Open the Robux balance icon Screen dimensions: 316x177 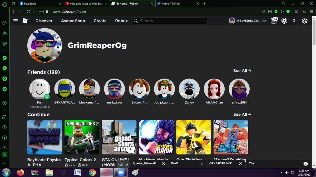[284, 21]
